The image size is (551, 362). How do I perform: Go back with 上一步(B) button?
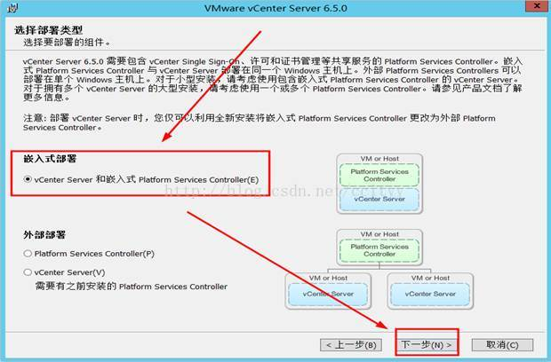click(351, 345)
